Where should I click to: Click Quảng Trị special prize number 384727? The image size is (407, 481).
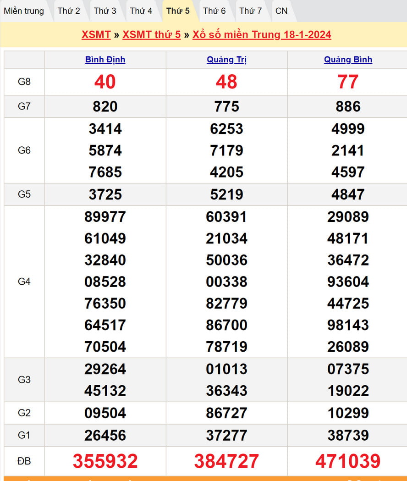coord(226,461)
